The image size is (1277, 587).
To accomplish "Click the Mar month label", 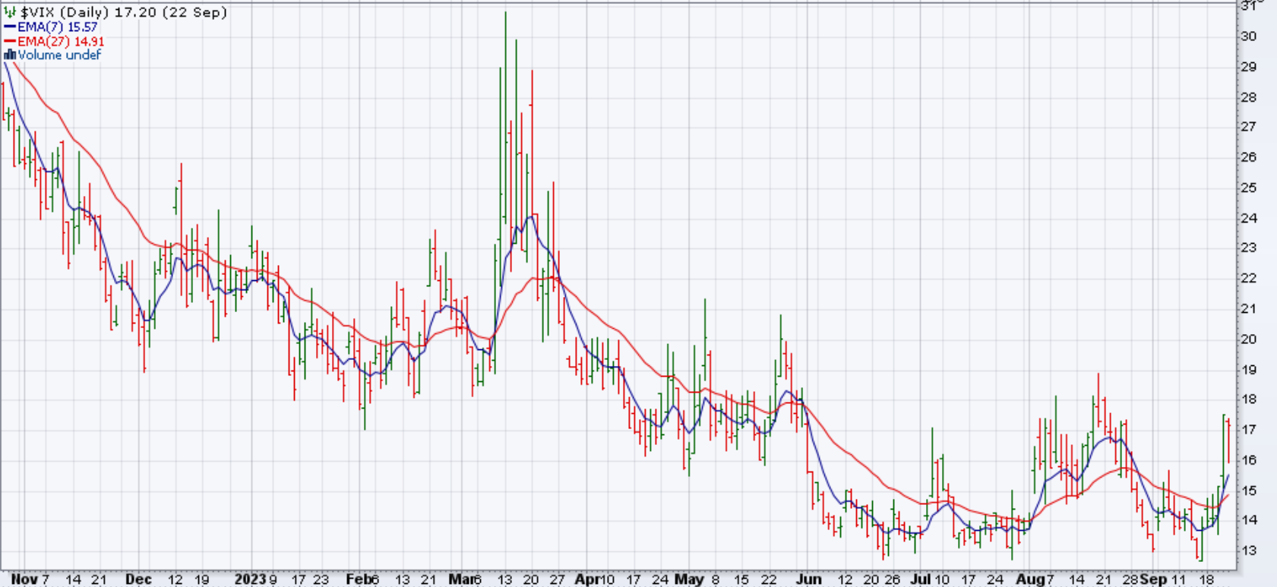I will point(460,579).
